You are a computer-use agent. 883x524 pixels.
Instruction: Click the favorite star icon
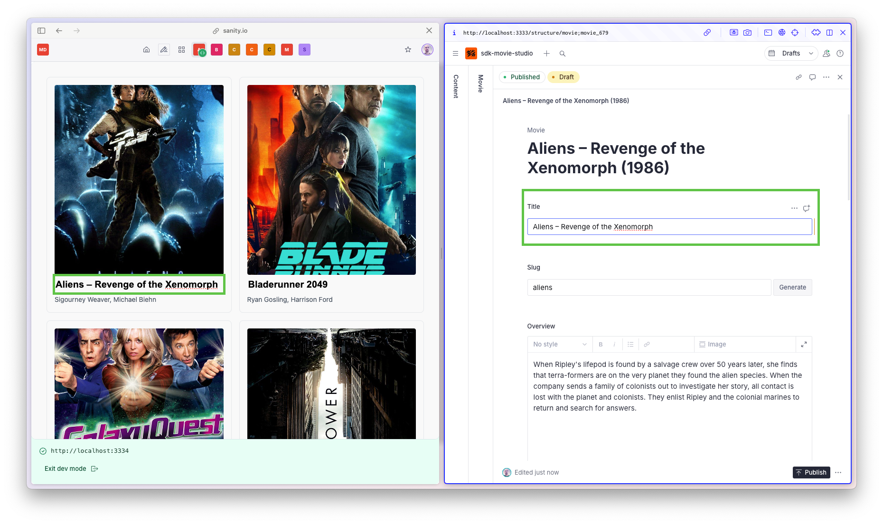click(408, 49)
